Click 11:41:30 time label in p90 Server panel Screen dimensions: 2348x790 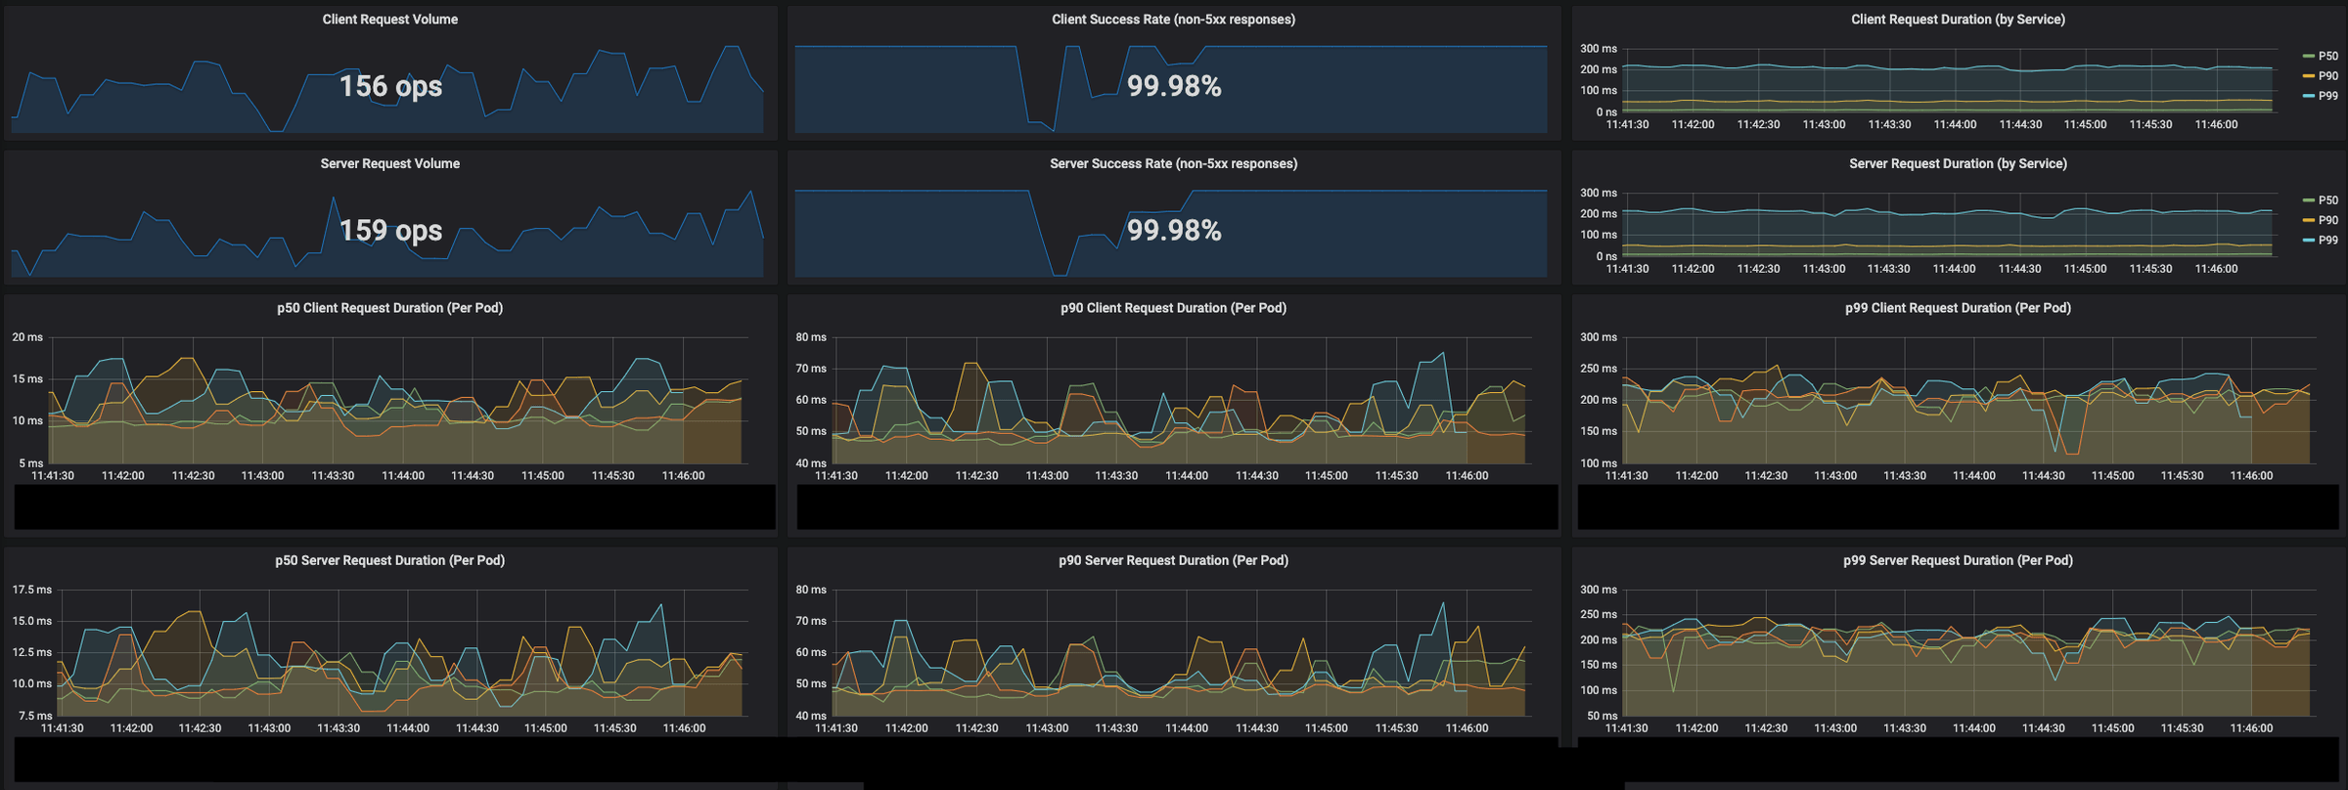tap(836, 728)
